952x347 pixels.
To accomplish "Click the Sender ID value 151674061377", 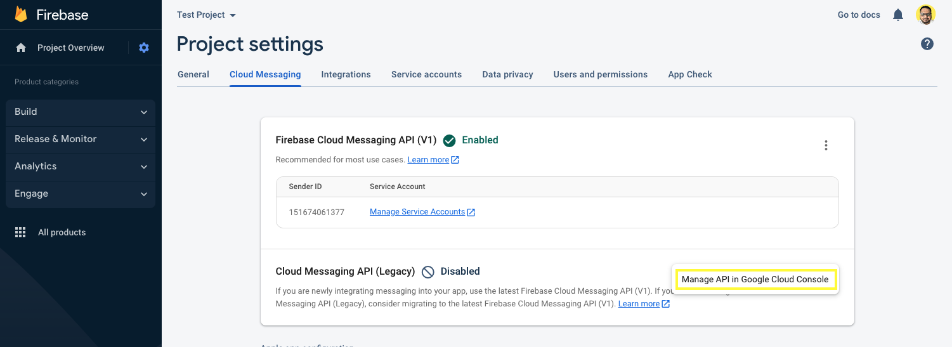I will point(316,212).
